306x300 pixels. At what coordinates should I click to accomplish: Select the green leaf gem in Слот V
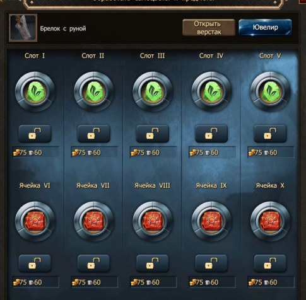point(270,92)
